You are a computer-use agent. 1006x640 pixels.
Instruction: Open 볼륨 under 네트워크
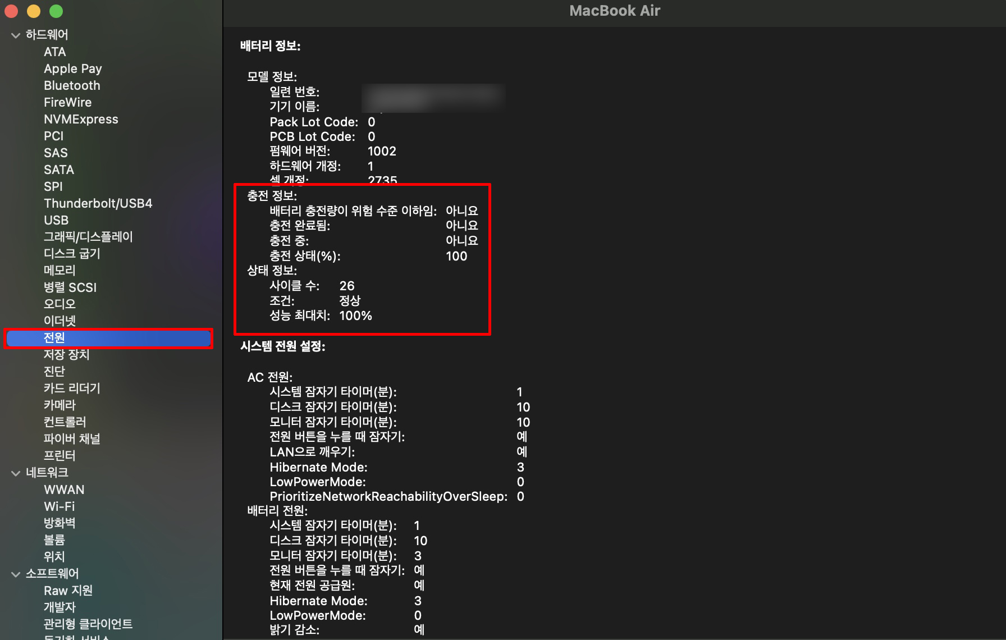coord(54,540)
